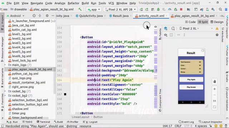Viewport: 229px width, 128px height.
Task: Expand the rocket_bg2 folder
Action: 5,96
